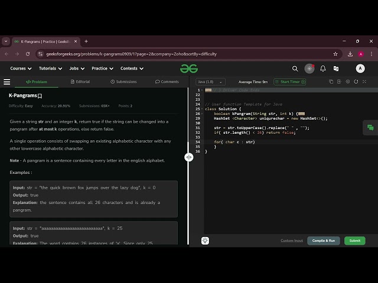Open Chrome three-dot menu
378x283 pixels.
(372, 54)
